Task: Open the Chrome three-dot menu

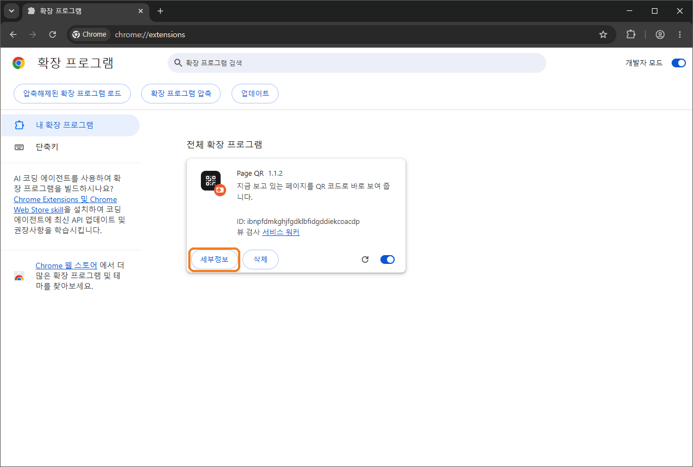Action: point(680,34)
